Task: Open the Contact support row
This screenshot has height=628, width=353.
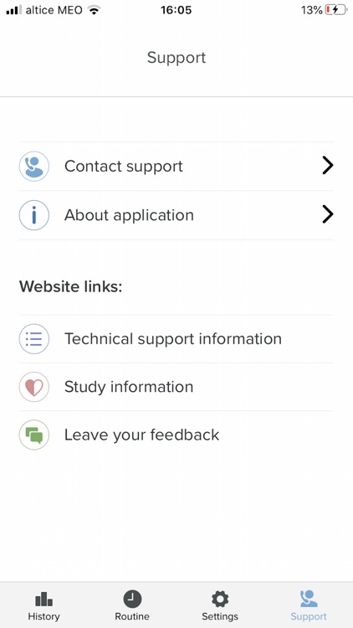Action: pyautogui.click(x=176, y=167)
